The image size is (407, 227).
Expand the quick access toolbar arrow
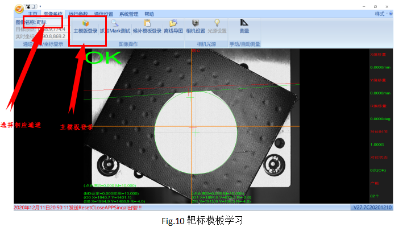pyautogui.click(x=40, y=6)
